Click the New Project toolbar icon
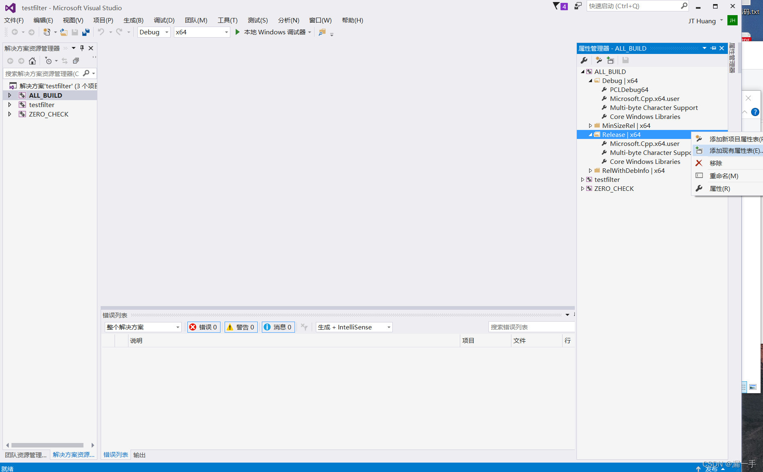This screenshot has height=472, width=763. tap(47, 32)
